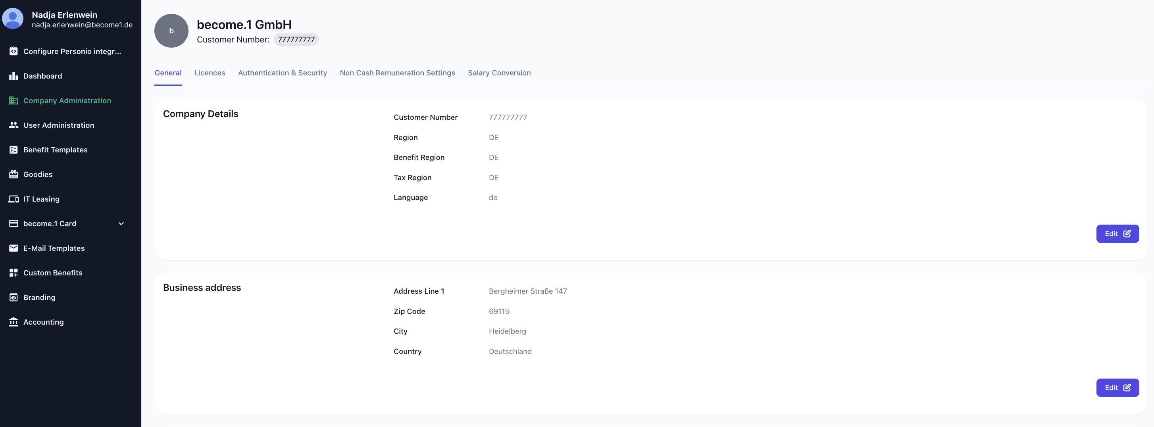Click the Accounting bank icon

click(13, 322)
